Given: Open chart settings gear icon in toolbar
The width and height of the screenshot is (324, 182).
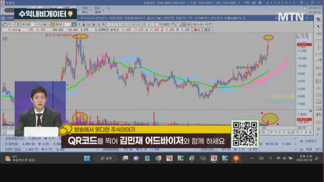Looking at the screenshot, I should pyautogui.click(x=188, y=25).
